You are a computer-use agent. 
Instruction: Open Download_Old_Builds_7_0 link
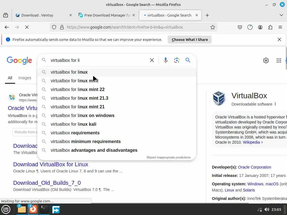[47, 183]
